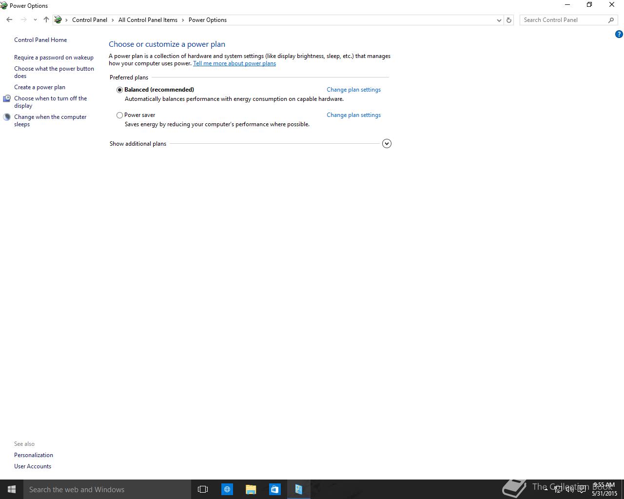Open the Windows Start menu

(12, 489)
